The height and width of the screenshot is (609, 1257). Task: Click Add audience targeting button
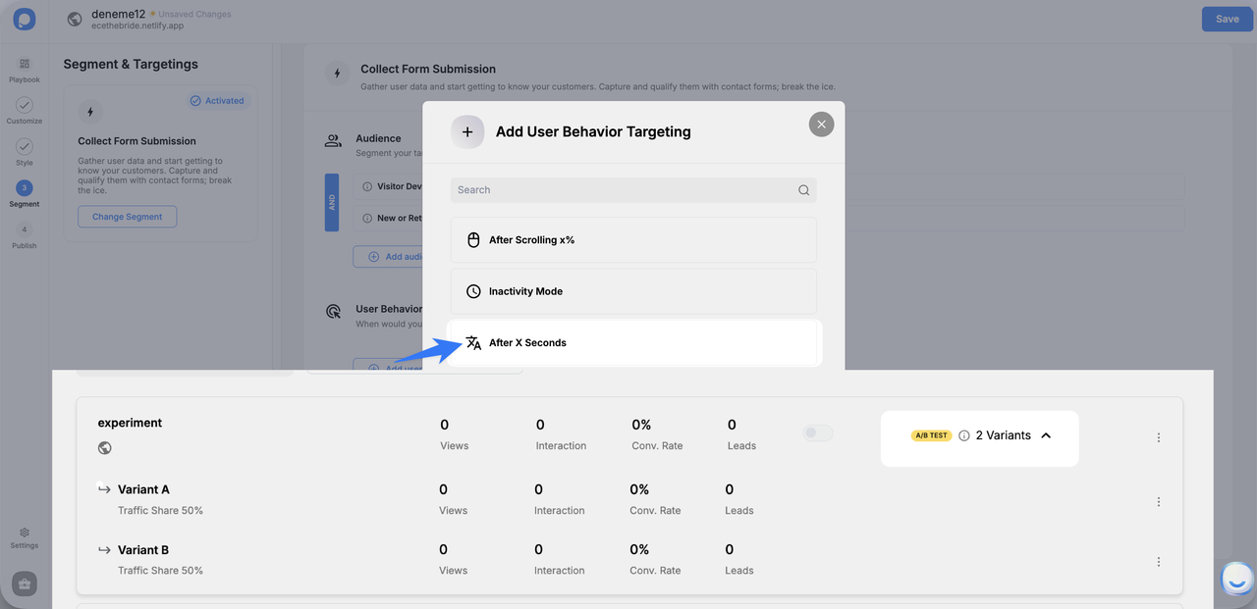388,256
